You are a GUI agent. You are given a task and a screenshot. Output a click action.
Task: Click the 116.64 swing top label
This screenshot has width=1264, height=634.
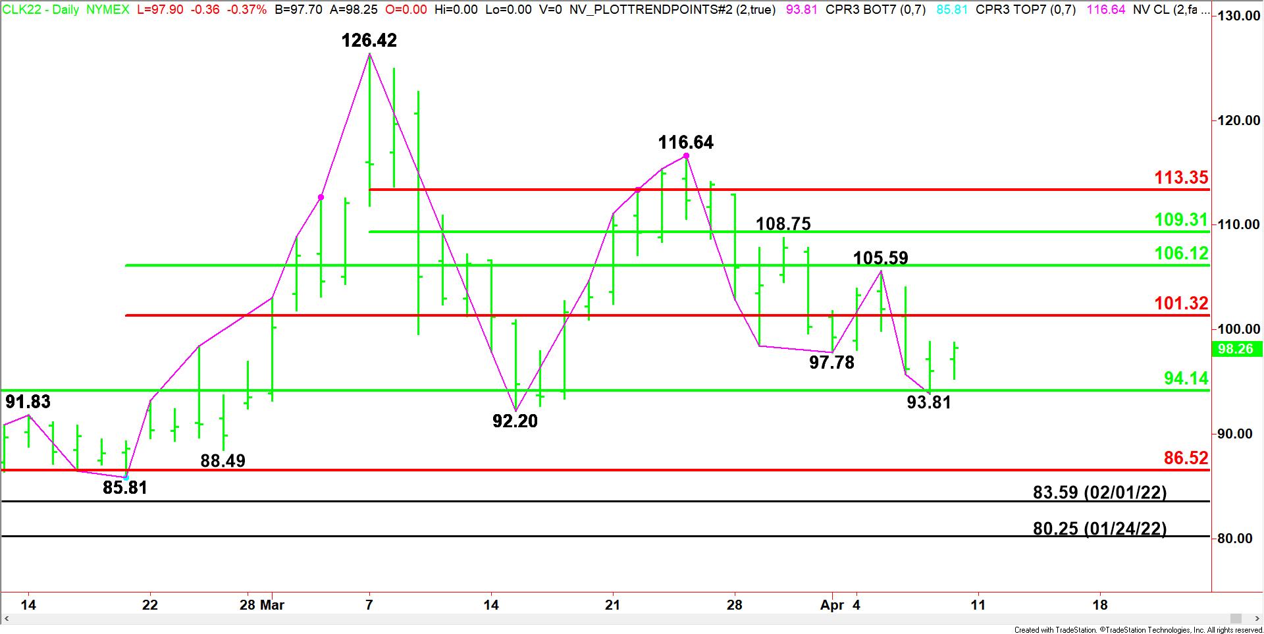686,142
